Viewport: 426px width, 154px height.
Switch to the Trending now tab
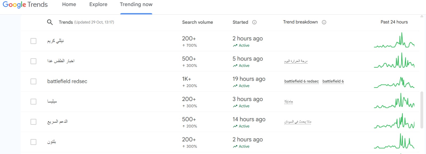(136, 5)
